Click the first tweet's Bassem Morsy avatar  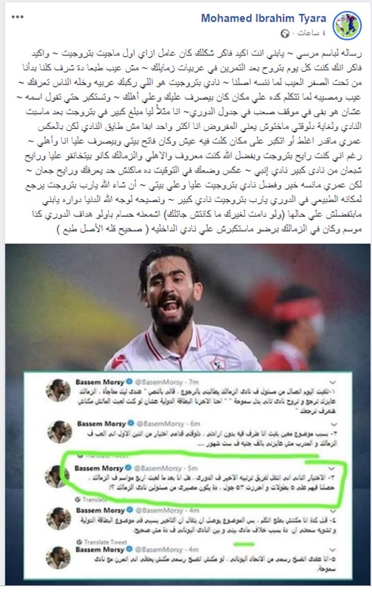click(58, 391)
